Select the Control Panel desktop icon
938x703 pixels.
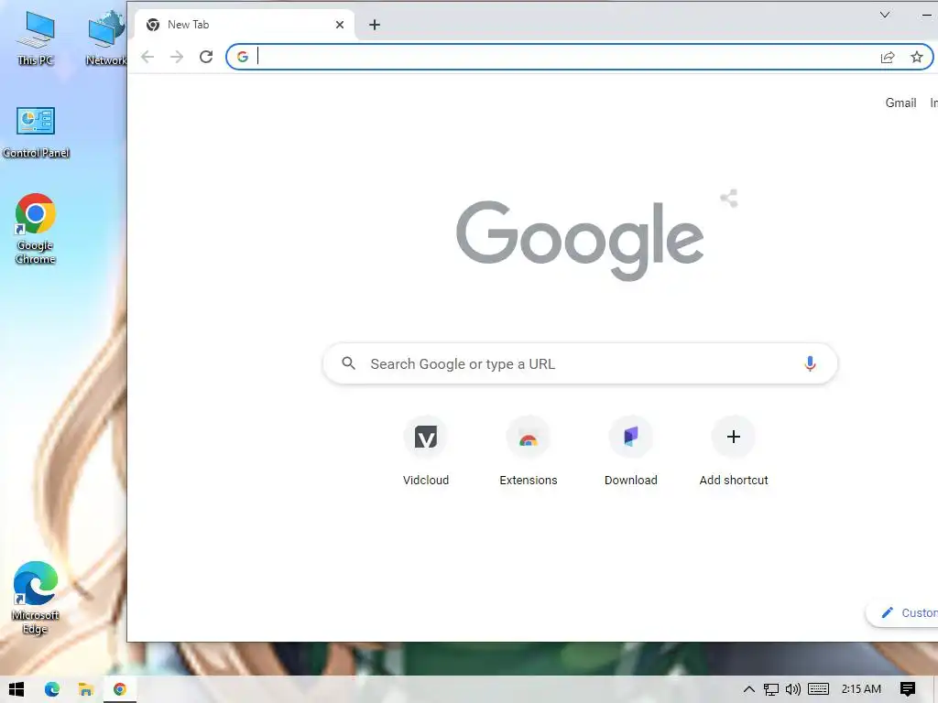[x=36, y=132]
